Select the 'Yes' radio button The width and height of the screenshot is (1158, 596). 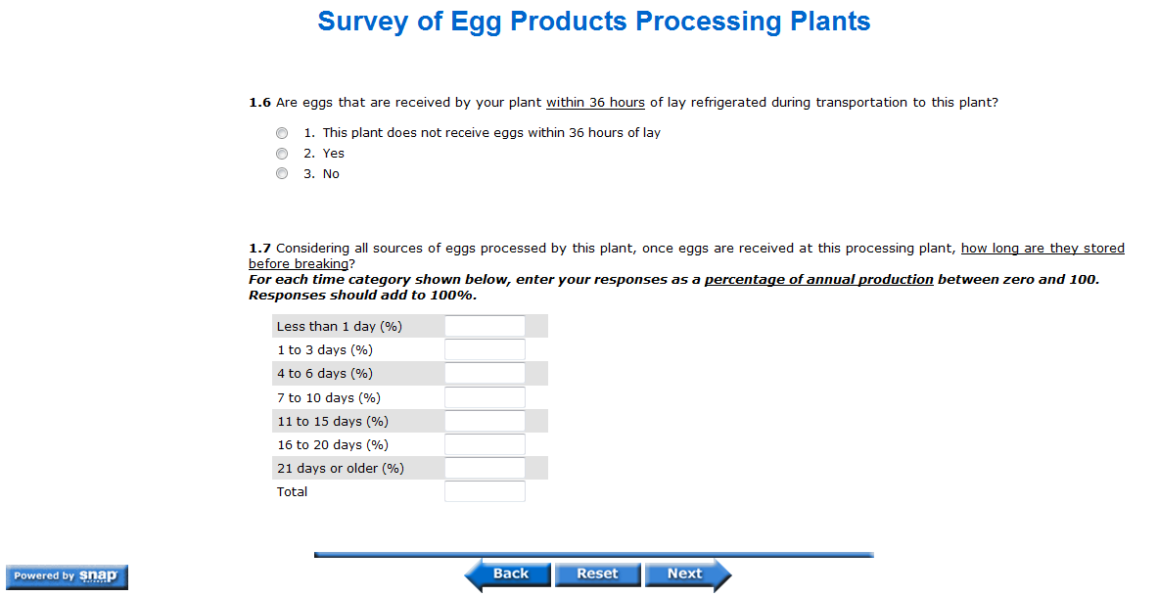tap(282, 154)
